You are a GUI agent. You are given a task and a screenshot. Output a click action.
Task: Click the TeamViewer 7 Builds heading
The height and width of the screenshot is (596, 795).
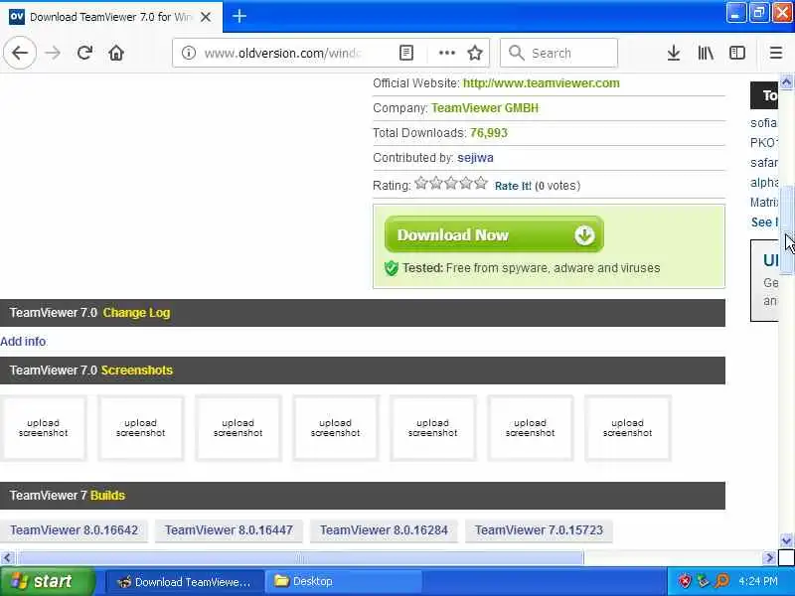[x=67, y=495]
